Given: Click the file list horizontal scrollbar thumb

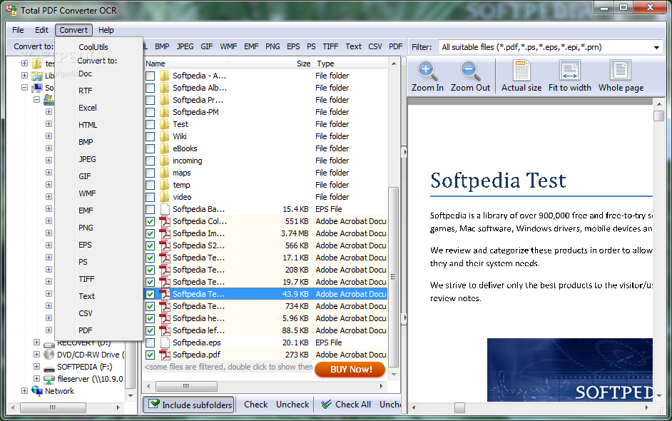Looking at the screenshot, I should [x=186, y=386].
